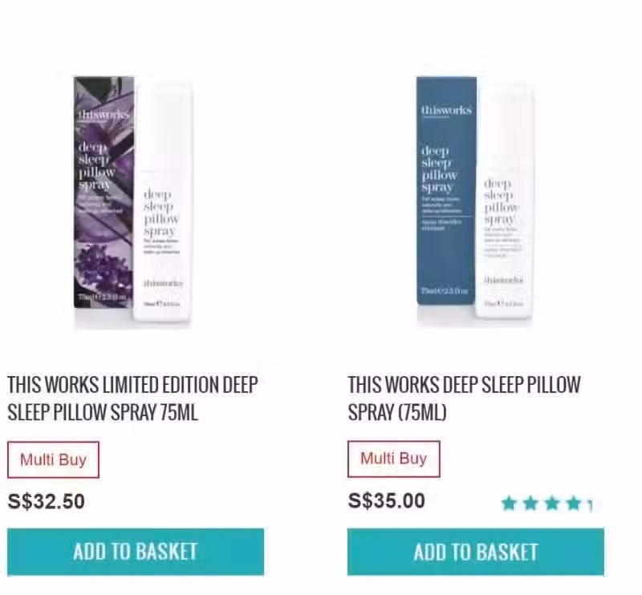Click the second rating star
642x595 pixels.
(530, 503)
